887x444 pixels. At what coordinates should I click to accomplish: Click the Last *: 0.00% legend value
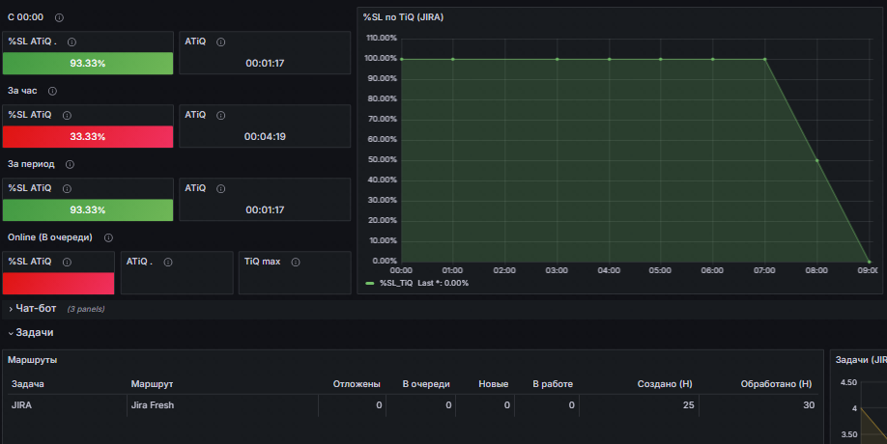[443, 283]
